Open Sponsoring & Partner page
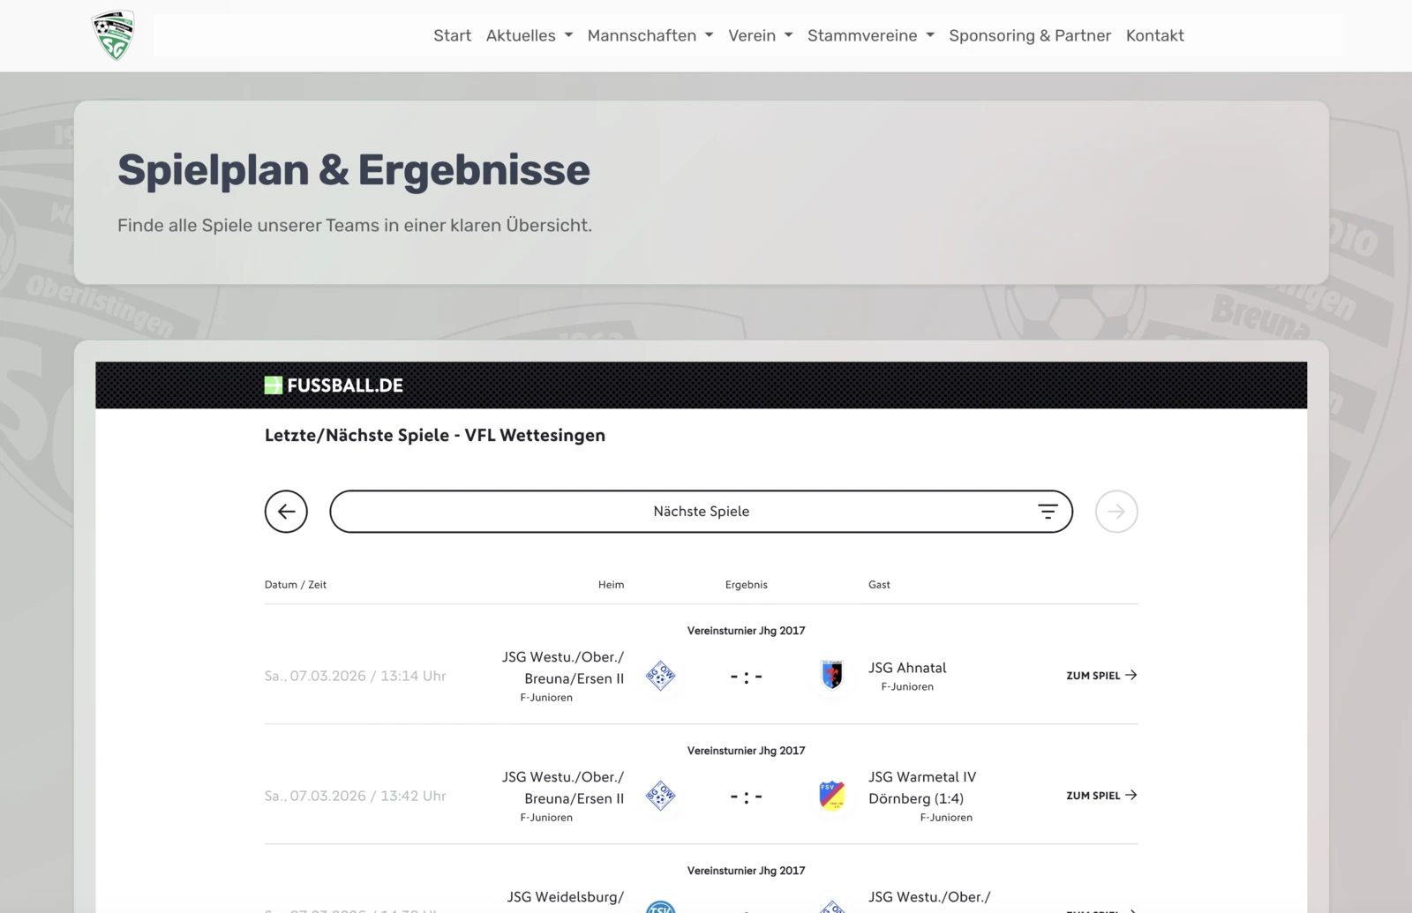Image resolution: width=1412 pixels, height=913 pixels. tap(1029, 36)
